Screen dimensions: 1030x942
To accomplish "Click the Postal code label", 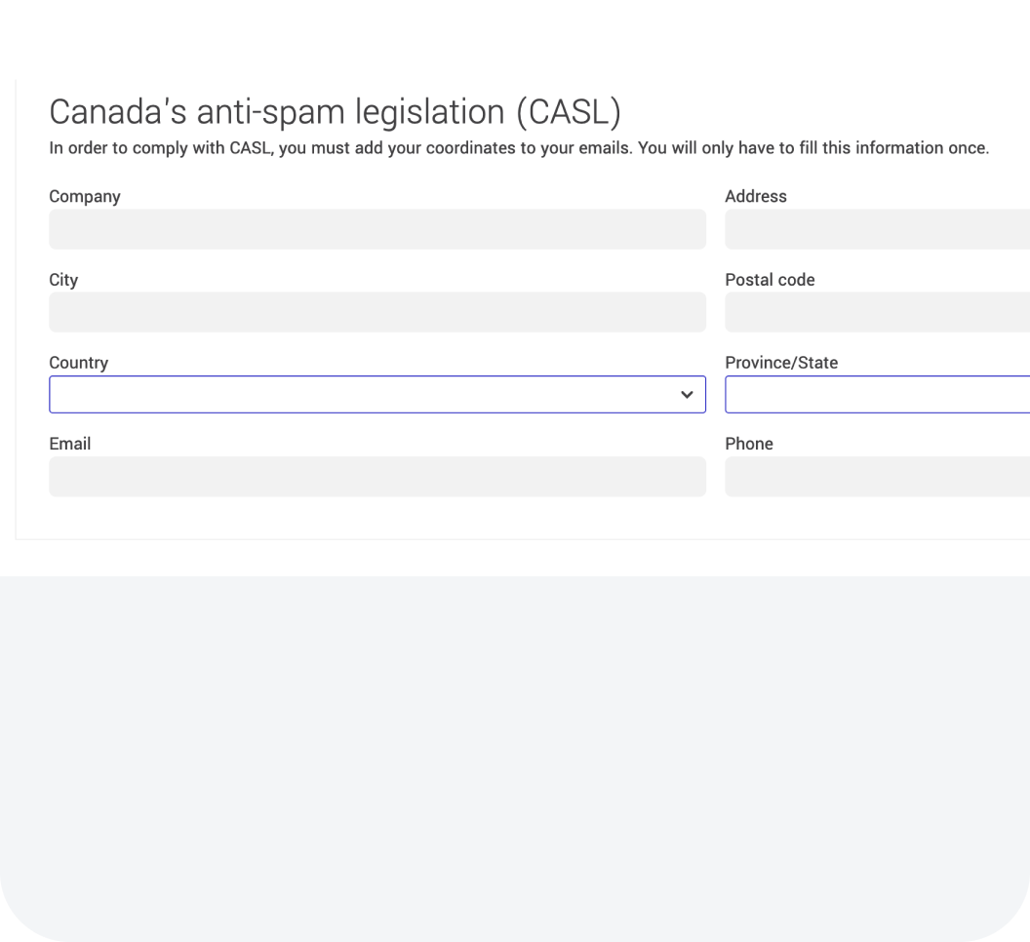I will point(770,280).
